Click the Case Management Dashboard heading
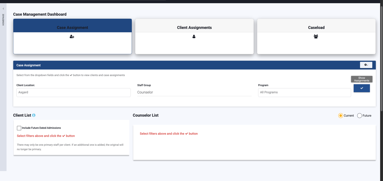The width and height of the screenshot is (383, 181). (39, 14)
